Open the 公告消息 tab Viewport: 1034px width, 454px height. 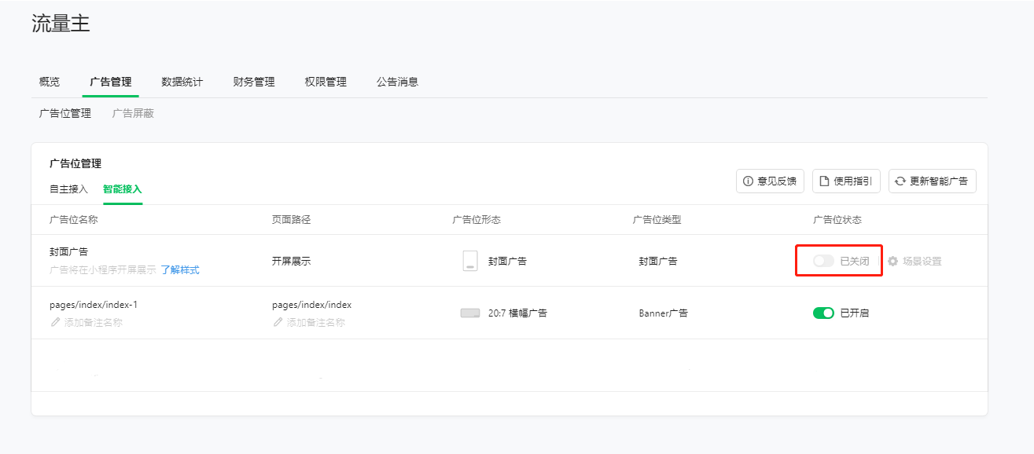point(397,82)
